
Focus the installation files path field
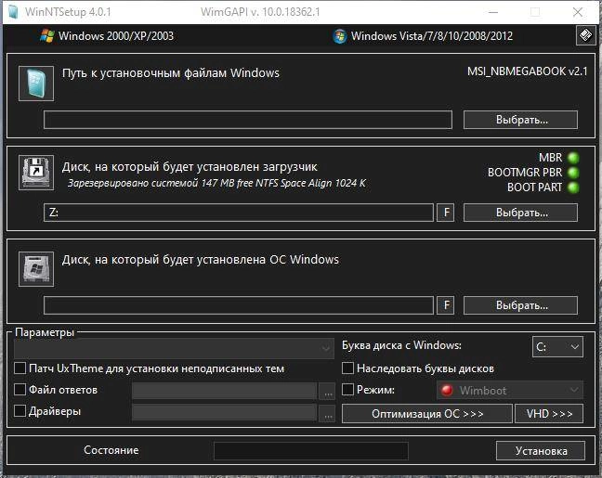pyautogui.click(x=248, y=120)
